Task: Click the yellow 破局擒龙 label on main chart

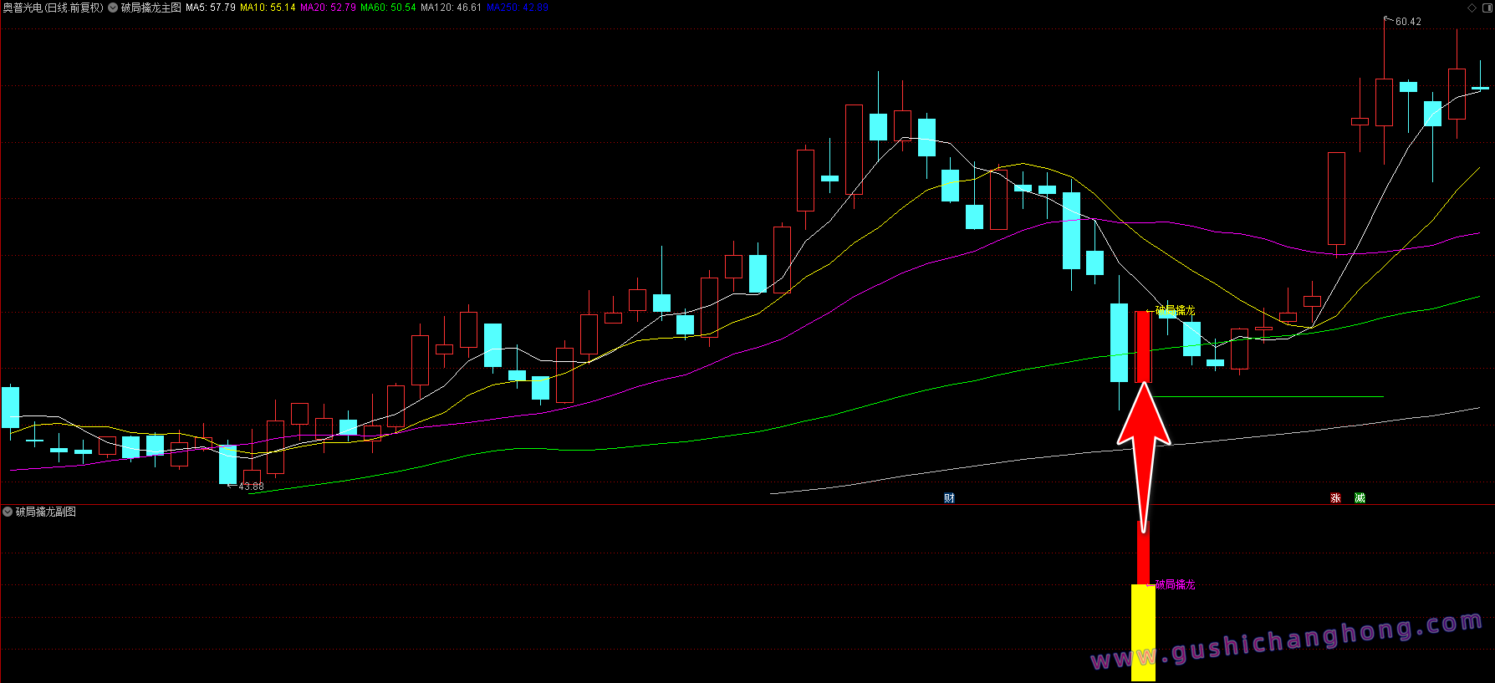Action: [1175, 311]
